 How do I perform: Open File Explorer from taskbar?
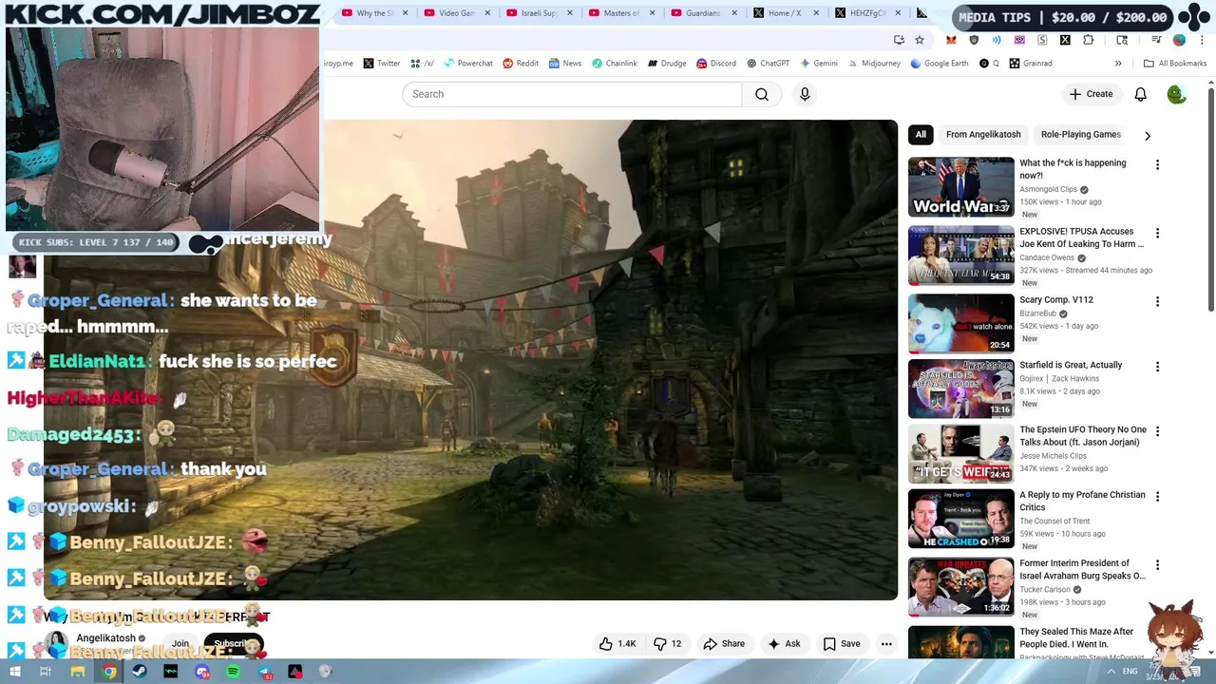click(78, 672)
